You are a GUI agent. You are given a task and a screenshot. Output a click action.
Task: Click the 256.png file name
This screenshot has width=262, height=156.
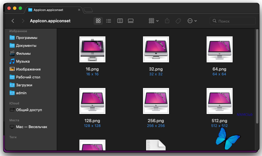156,121
